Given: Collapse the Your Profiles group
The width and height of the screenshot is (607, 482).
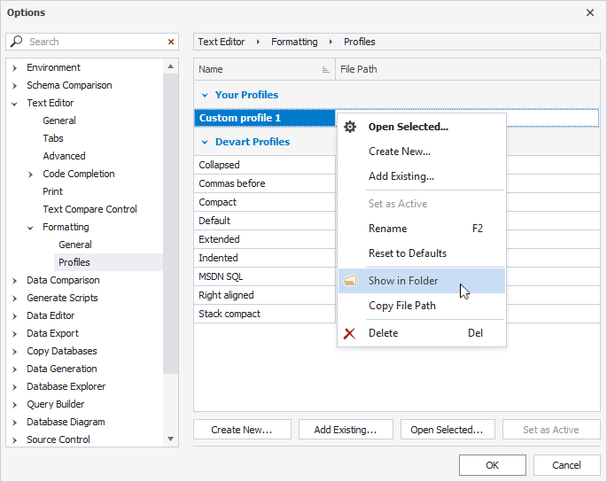Looking at the screenshot, I should (205, 95).
